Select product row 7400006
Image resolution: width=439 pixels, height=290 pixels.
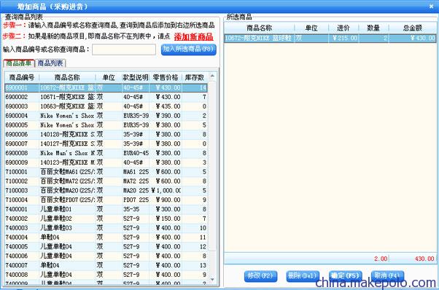tap(106, 256)
